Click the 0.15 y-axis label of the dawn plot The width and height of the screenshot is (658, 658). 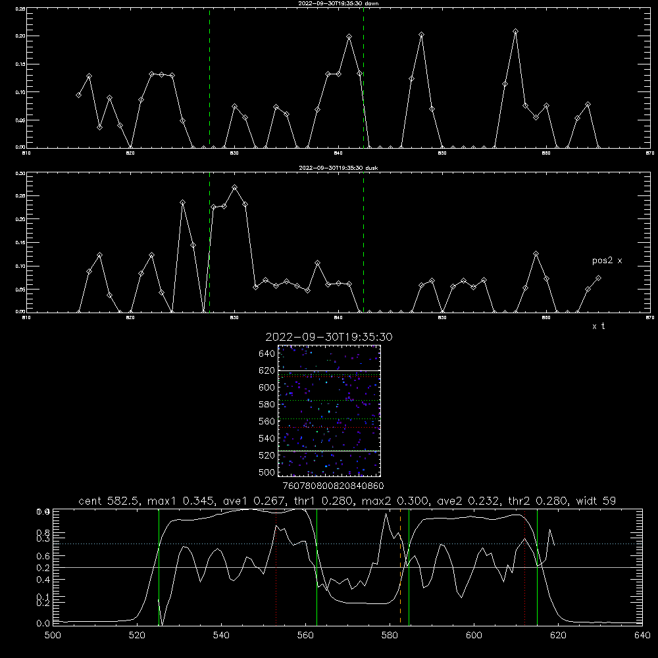(x=20, y=64)
